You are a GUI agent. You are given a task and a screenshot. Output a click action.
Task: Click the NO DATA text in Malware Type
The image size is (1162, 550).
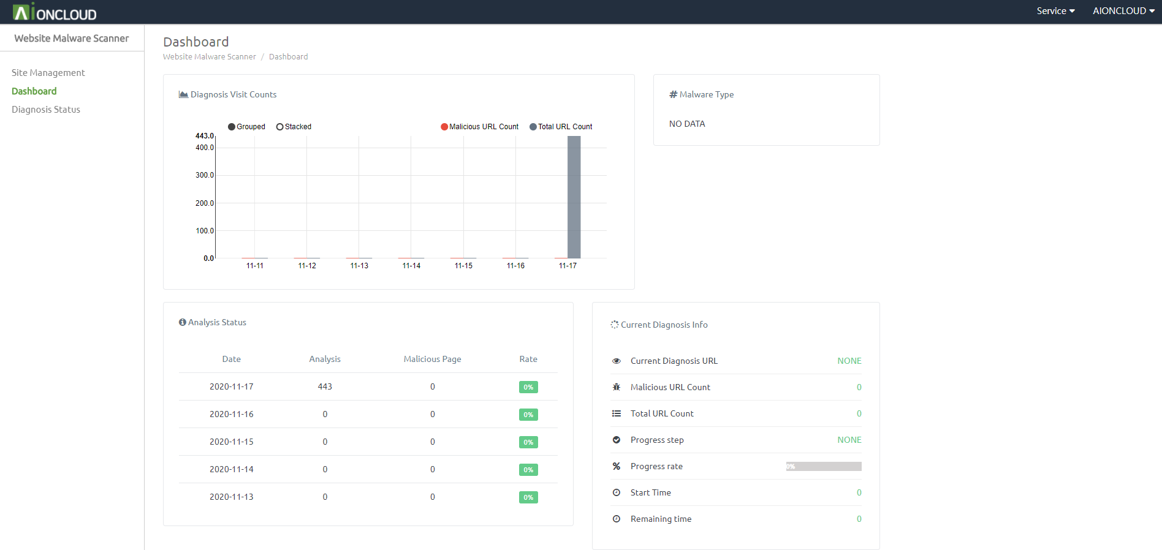point(687,124)
